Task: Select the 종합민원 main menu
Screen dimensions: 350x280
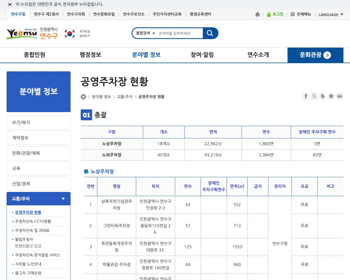Action: pos(34,55)
